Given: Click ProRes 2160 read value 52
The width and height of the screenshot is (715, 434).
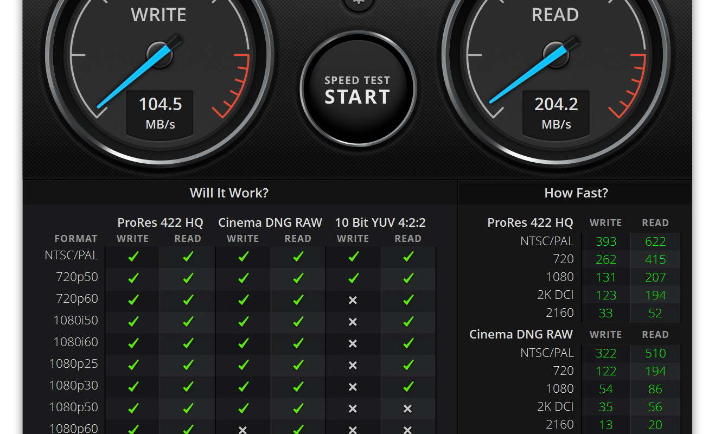Looking at the screenshot, I should [655, 314].
